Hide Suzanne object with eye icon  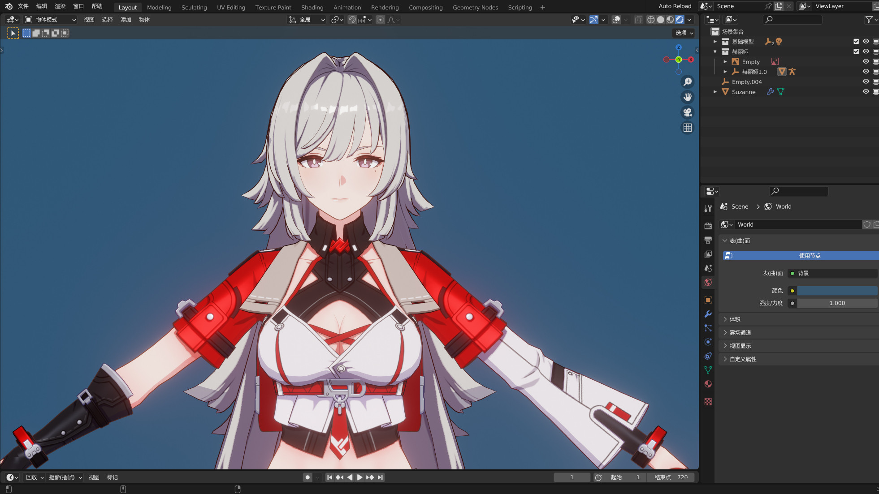tap(866, 92)
